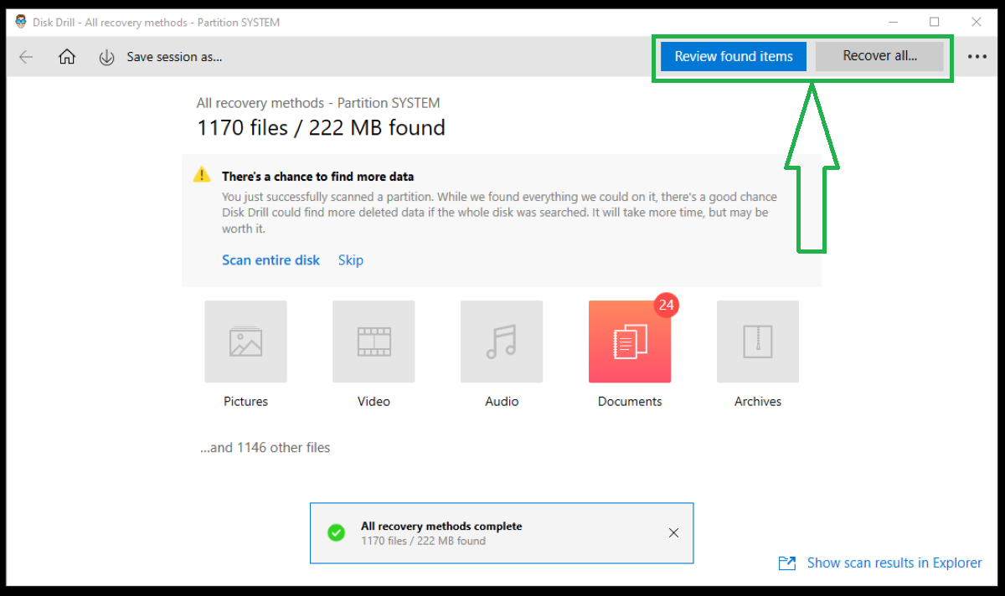The height and width of the screenshot is (596, 1005).
Task: Open the Video category tile
Action: 374,342
